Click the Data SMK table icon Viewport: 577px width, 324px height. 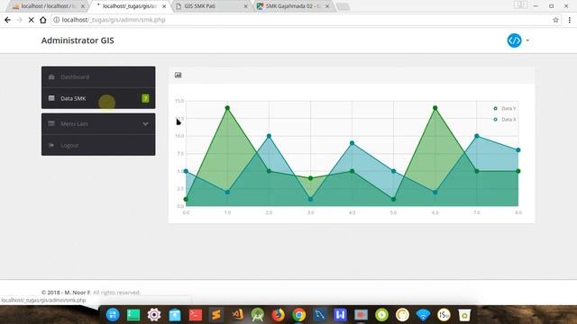51,98
